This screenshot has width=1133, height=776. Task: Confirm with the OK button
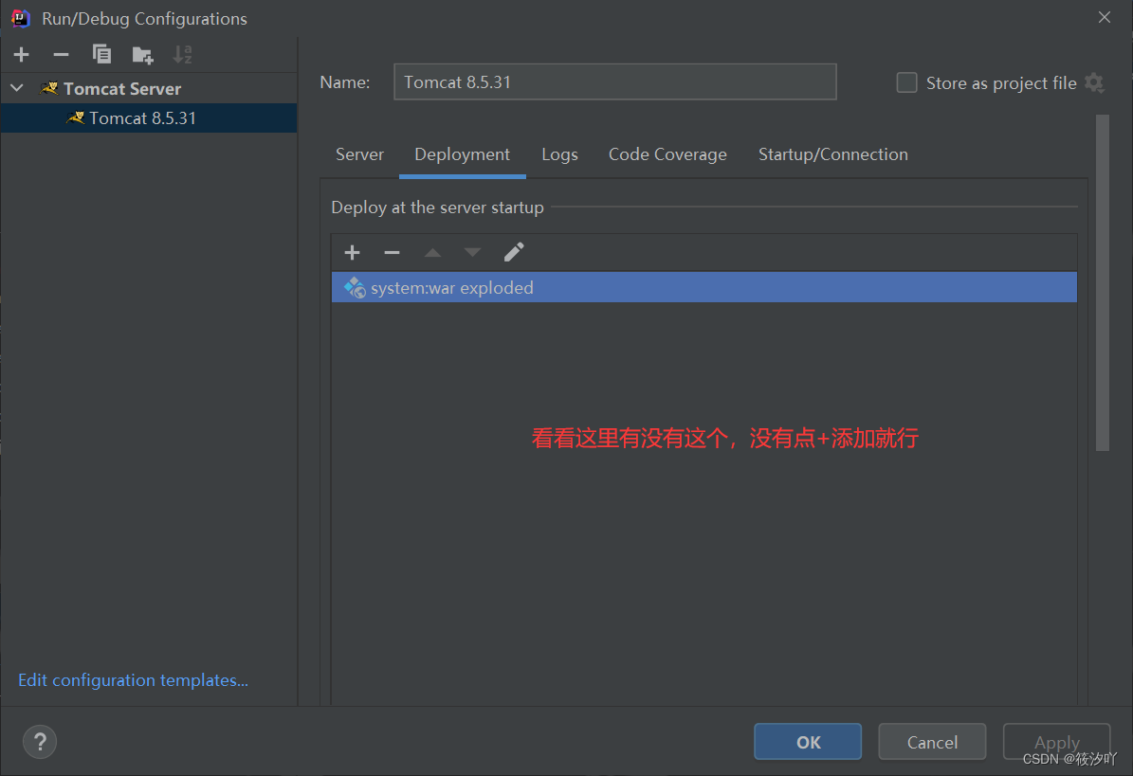click(808, 741)
